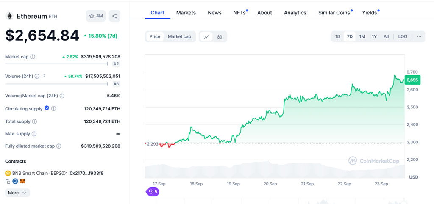This screenshot has height=204, width=434.
Task: Click the blue shield wallet icon
Action: pyautogui.click(x=15, y=181)
